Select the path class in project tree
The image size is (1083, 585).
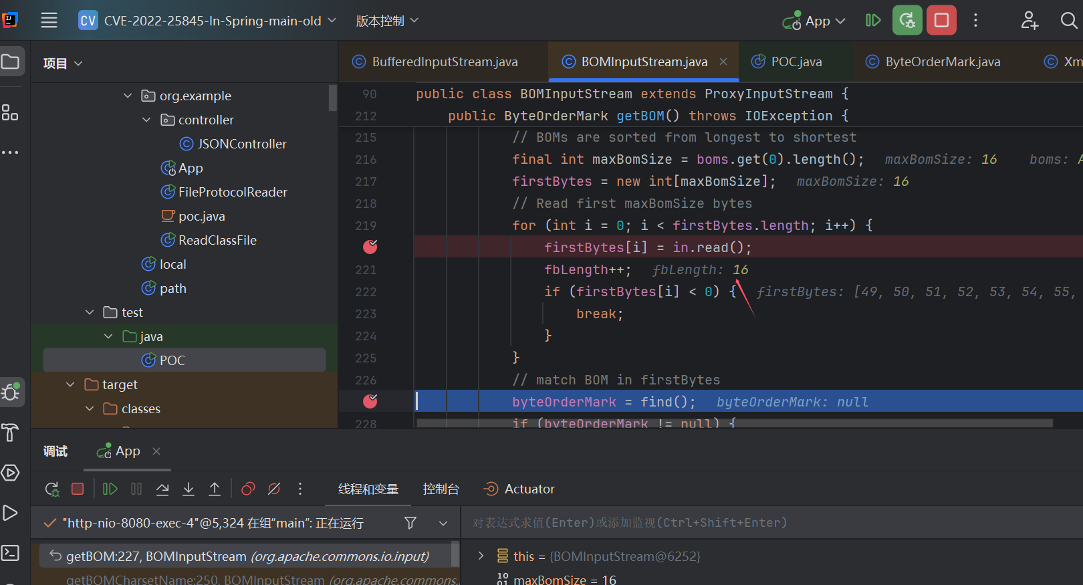(x=164, y=288)
